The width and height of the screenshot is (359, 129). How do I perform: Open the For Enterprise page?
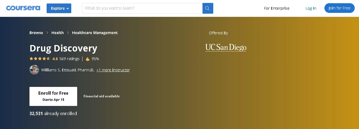pos(277,8)
